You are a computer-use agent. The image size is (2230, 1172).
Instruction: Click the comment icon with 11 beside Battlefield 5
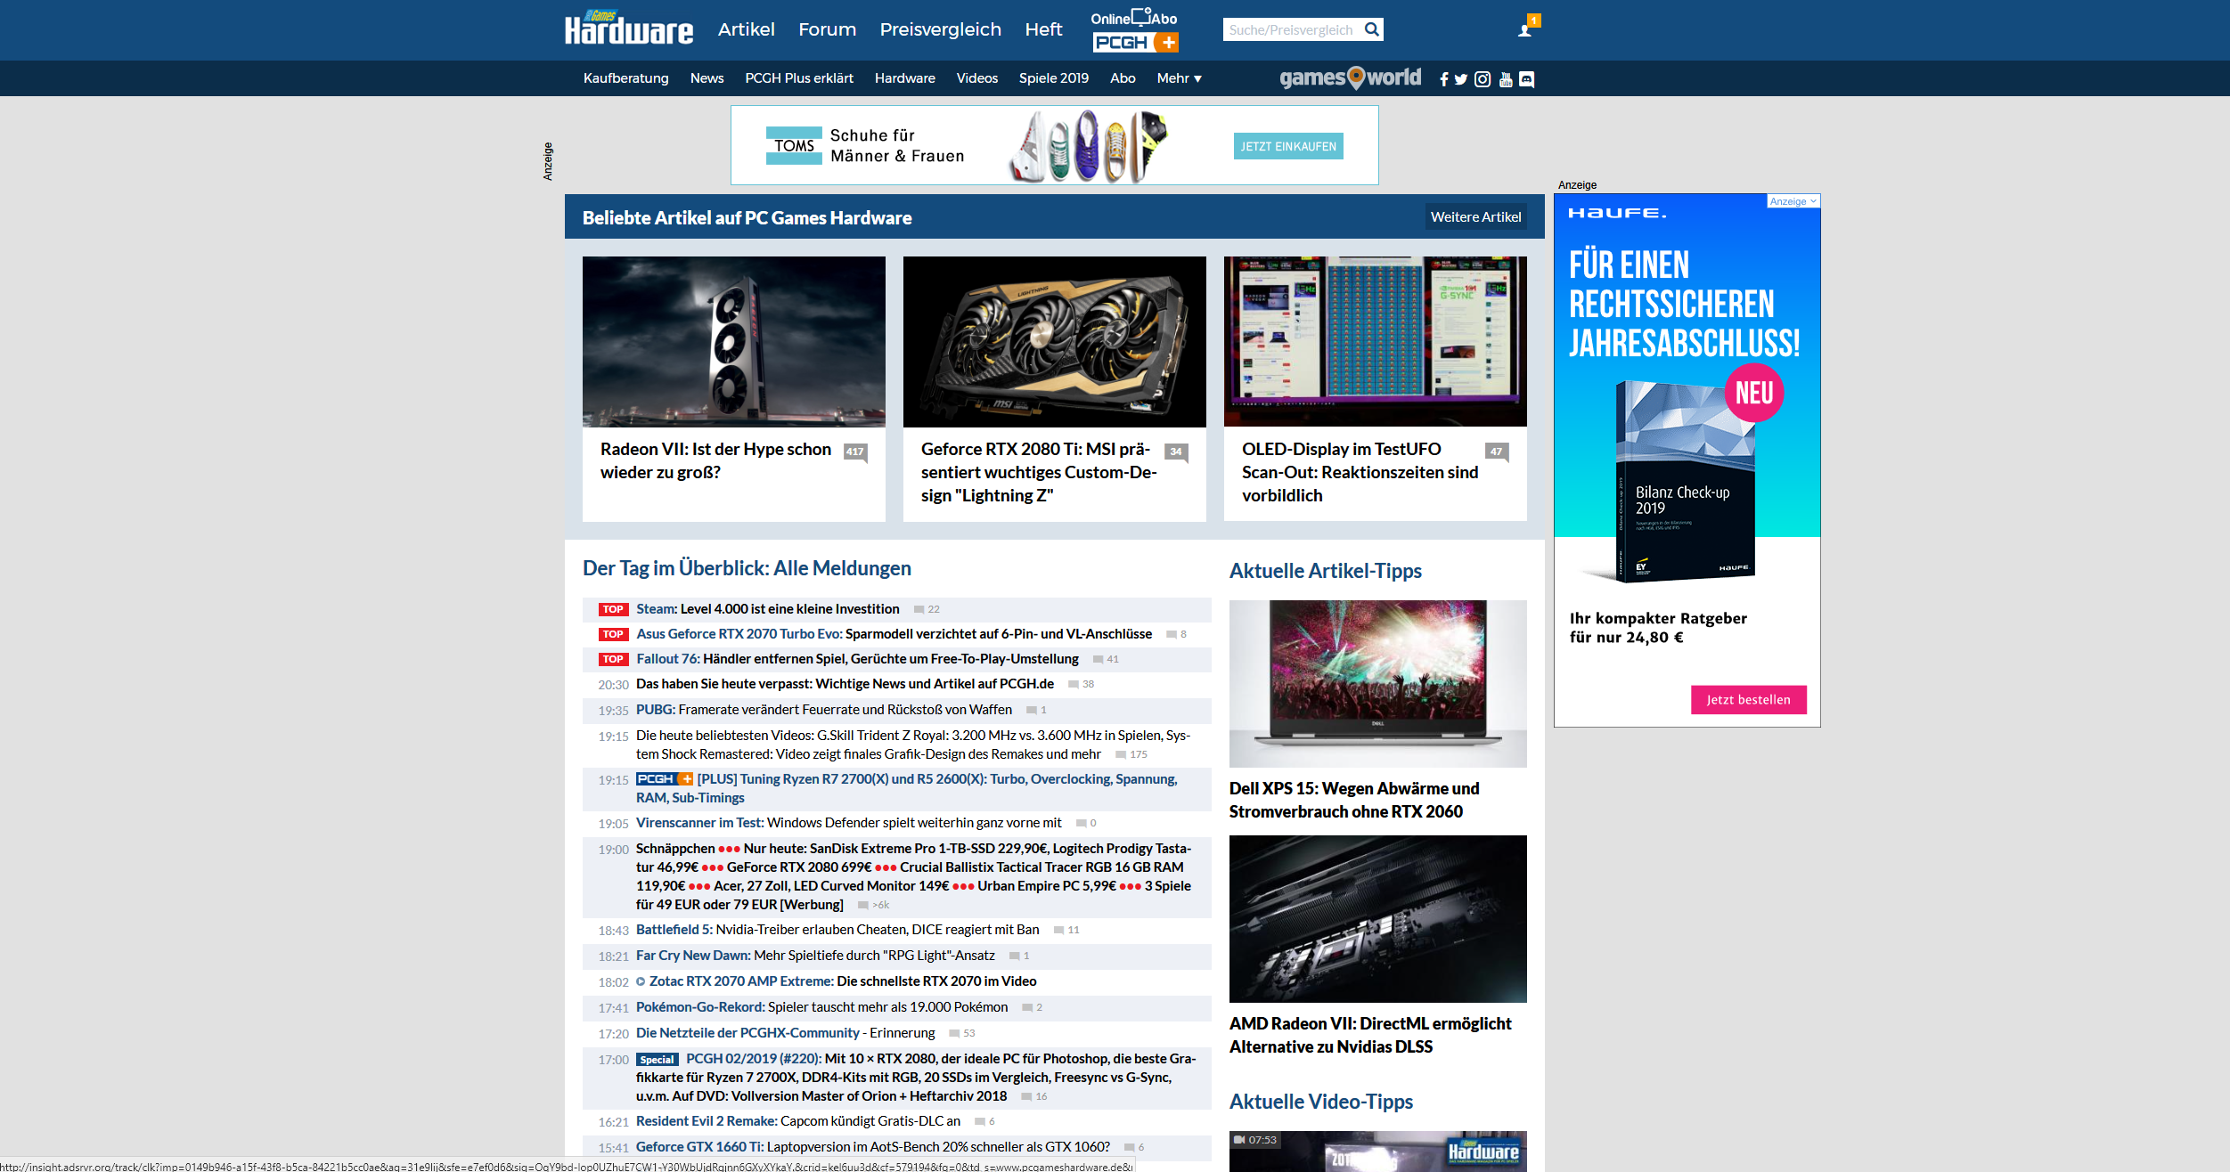click(x=1067, y=930)
